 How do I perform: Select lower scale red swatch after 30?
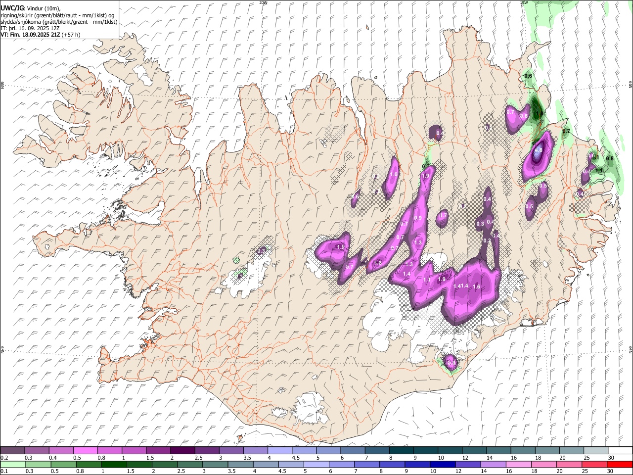[620, 464]
